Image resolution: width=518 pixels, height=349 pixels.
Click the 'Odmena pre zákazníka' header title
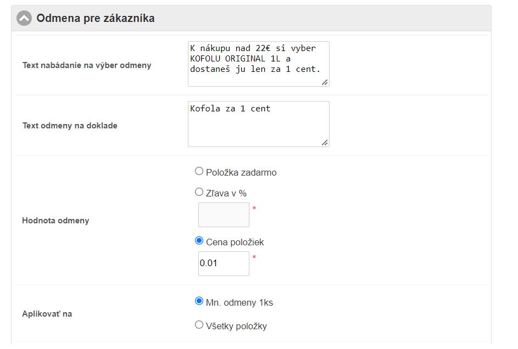(x=96, y=19)
